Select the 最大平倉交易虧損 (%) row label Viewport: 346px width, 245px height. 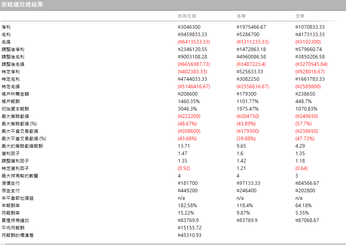coord(24,139)
